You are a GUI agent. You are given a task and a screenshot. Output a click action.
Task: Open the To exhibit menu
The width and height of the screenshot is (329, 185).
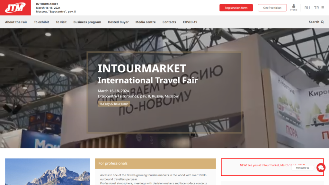(x=41, y=22)
